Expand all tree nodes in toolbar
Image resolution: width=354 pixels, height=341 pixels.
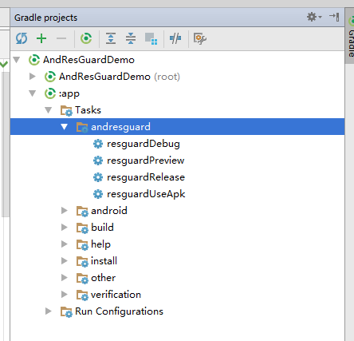click(111, 38)
